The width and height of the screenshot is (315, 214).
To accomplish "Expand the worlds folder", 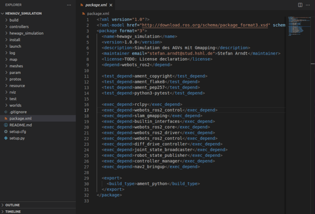I will click(5, 105).
